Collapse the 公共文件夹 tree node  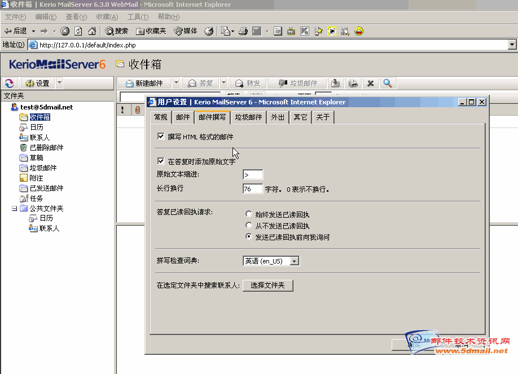tap(15, 209)
